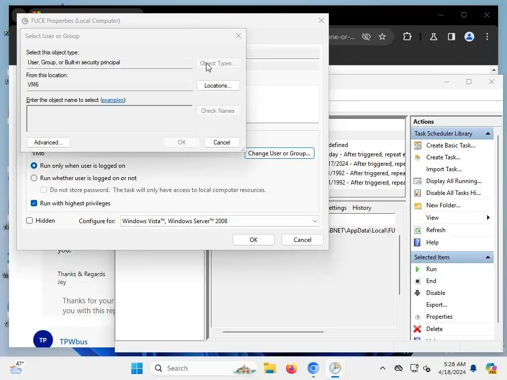
Task: Click the crossed-eye tracking icon in address bar
Action: click(366, 37)
